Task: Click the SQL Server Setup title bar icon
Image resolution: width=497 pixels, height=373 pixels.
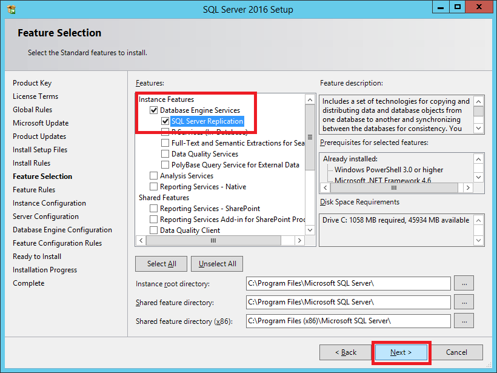Action: [12, 9]
